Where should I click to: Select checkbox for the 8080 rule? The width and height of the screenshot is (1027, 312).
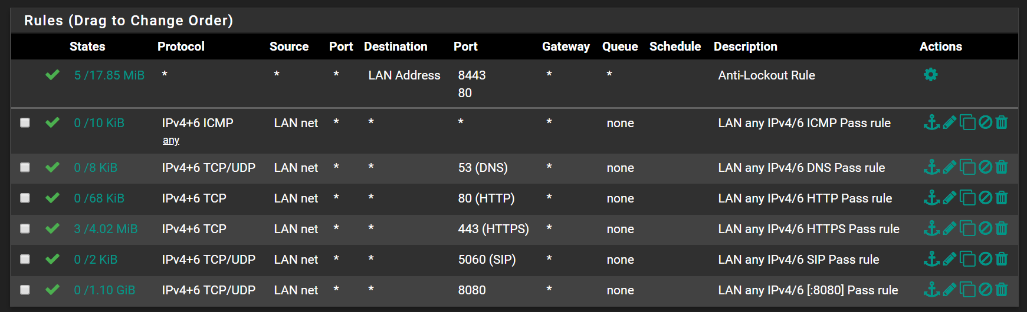(25, 290)
